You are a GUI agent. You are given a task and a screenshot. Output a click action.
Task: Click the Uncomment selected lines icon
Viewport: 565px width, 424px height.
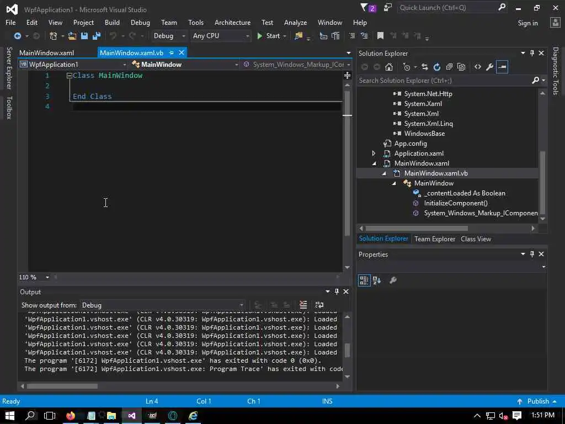tap(364, 36)
